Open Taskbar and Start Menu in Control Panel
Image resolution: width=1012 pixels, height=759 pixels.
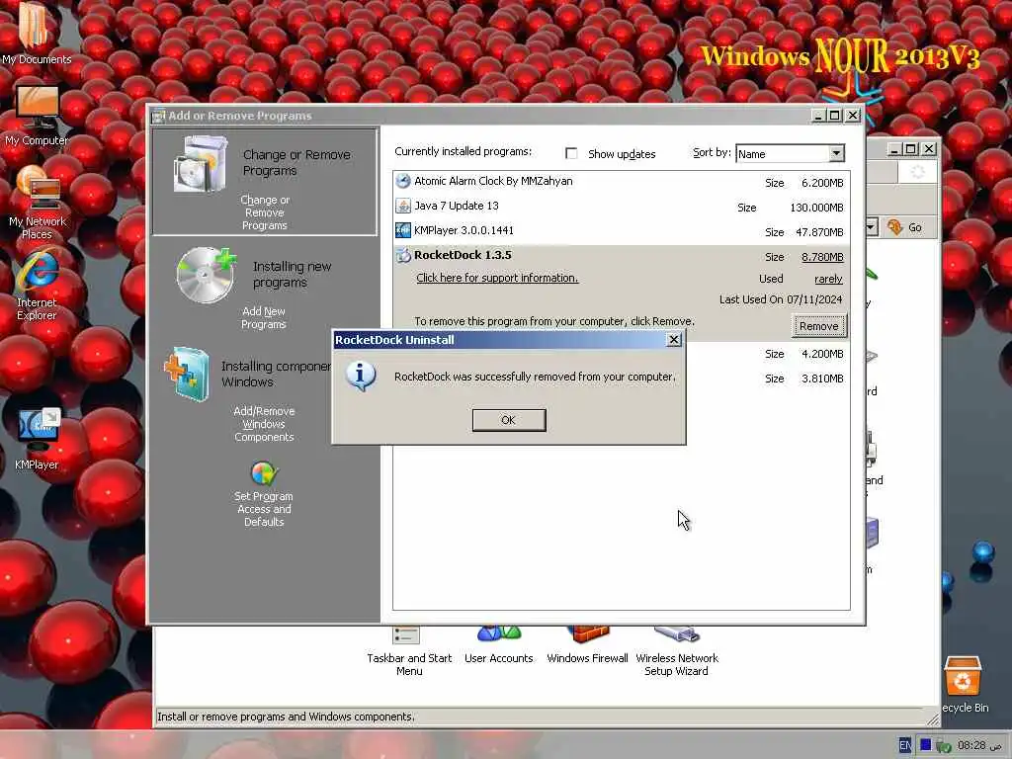point(409,653)
